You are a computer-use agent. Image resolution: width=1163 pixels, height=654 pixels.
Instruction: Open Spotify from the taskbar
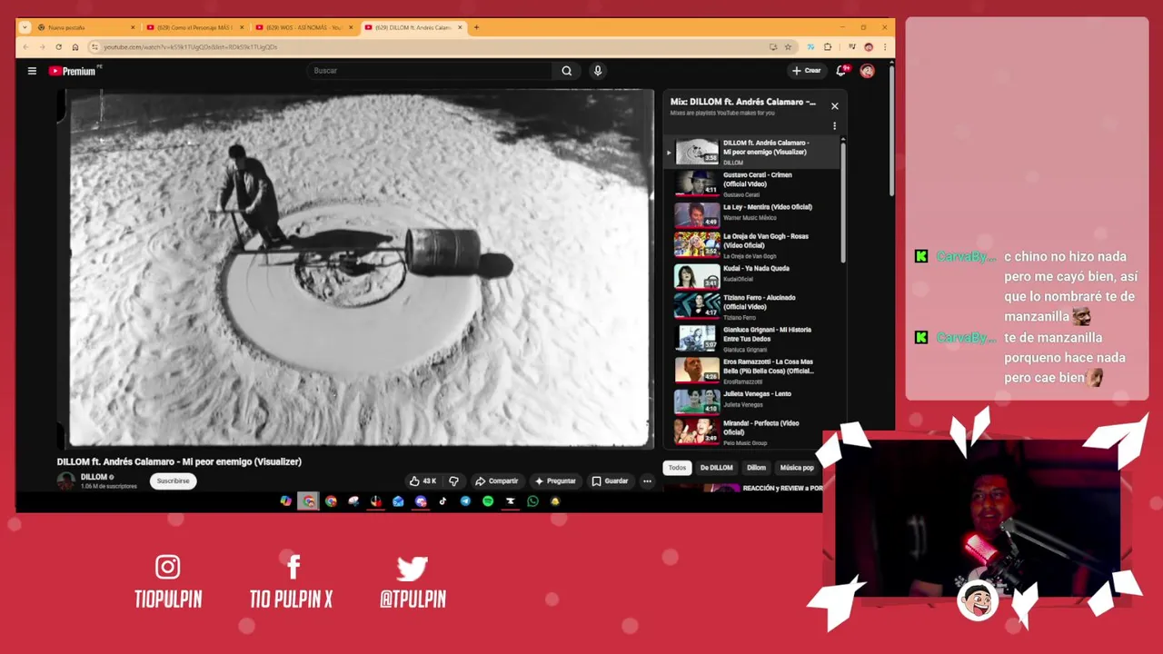tap(488, 501)
